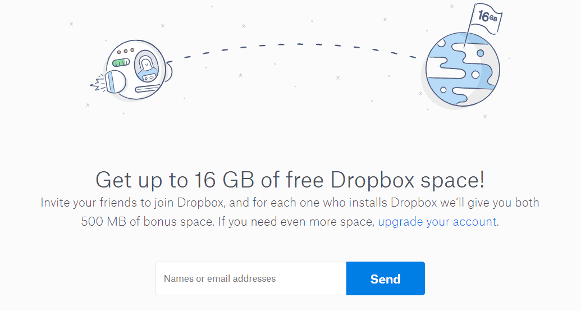581x311 pixels.
Task: Focus the Names or email addresses field
Action: pyautogui.click(x=251, y=278)
